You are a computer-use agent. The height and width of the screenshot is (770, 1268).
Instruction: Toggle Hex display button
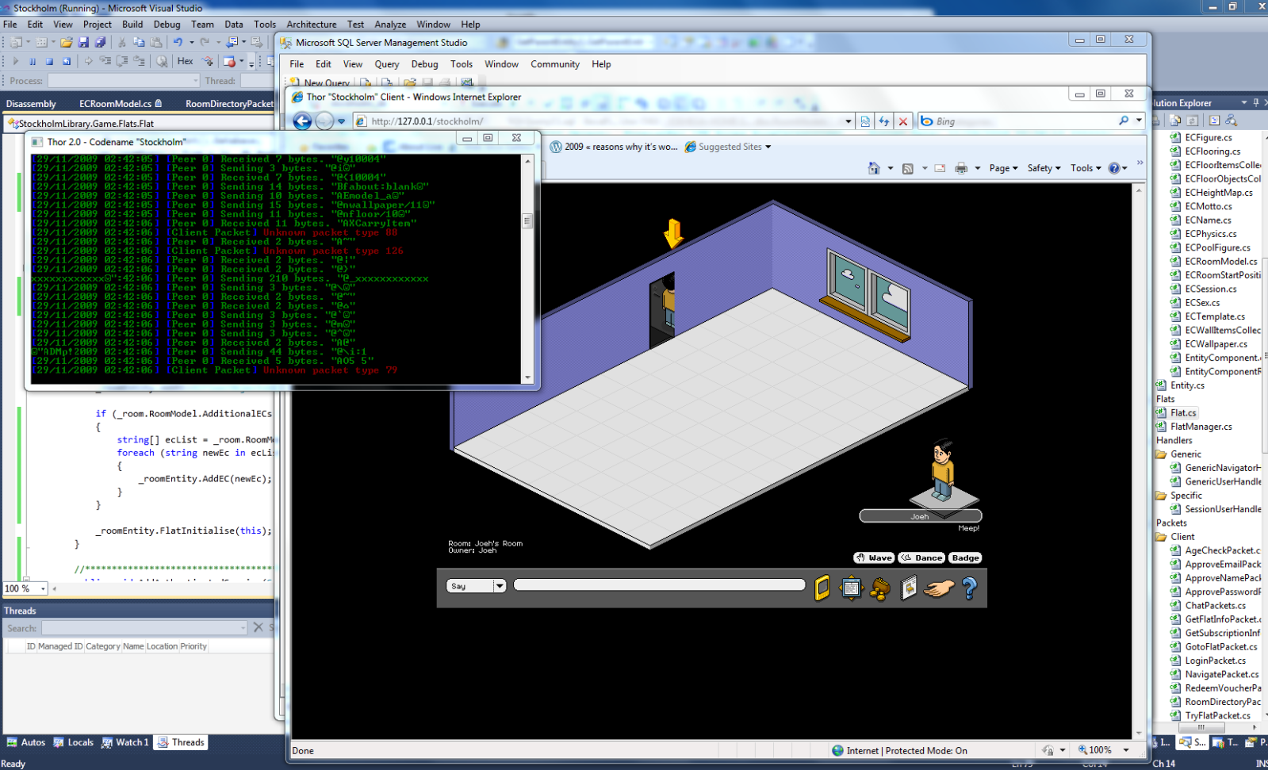click(185, 61)
